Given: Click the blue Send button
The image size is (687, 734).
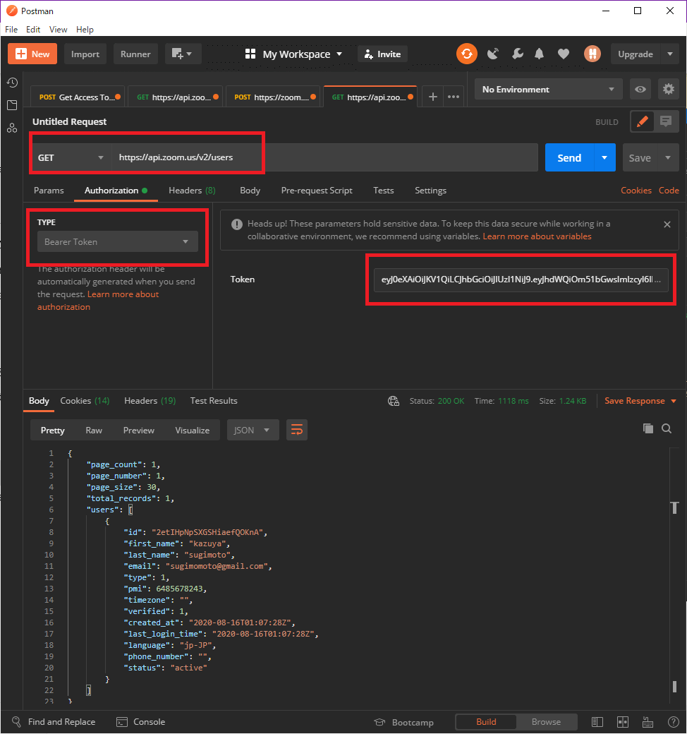Looking at the screenshot, I should click(x=569, y=158).
